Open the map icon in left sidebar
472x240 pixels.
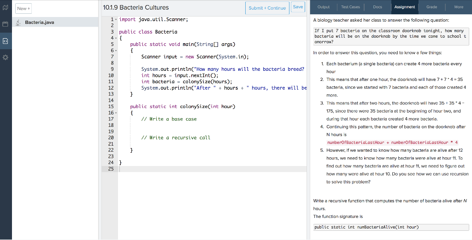pos(6,8)
